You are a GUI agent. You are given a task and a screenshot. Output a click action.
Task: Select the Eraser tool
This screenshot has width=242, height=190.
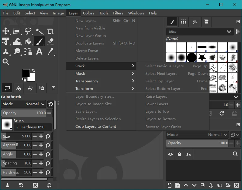click(50, 41)
